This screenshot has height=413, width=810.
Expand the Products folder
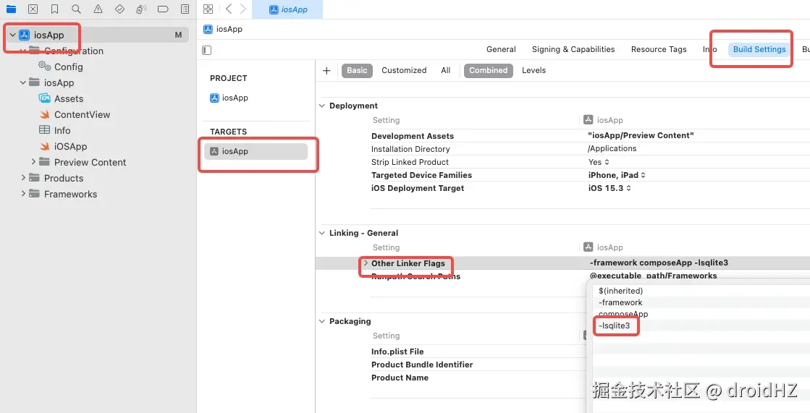[24, 178]
